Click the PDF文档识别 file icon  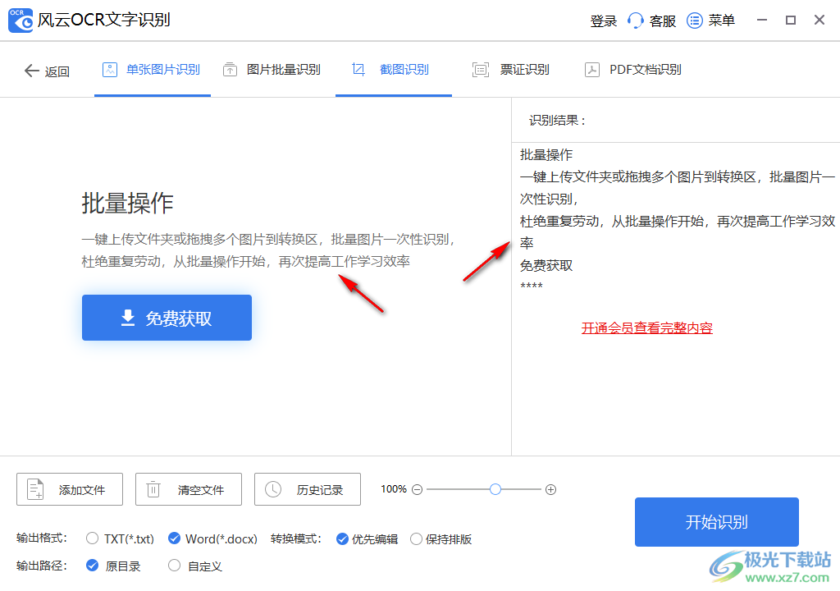(592, 70)
